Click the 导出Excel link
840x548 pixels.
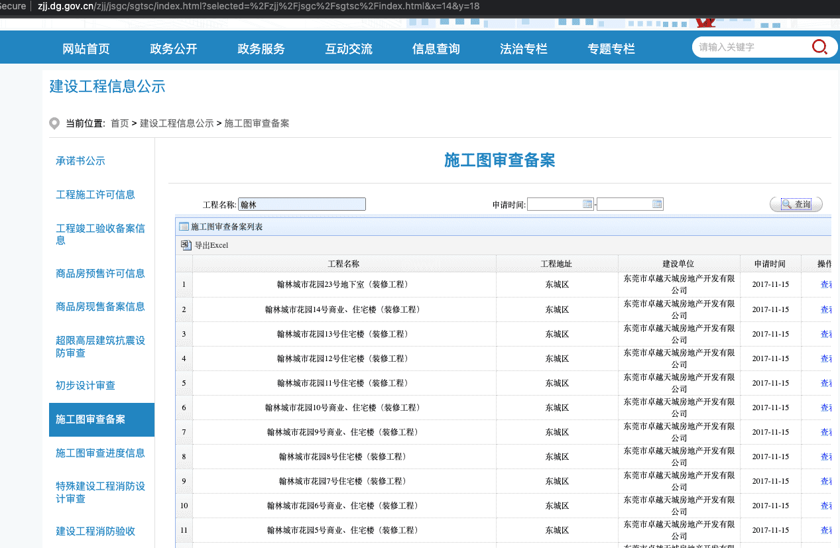tap(211, 245)
